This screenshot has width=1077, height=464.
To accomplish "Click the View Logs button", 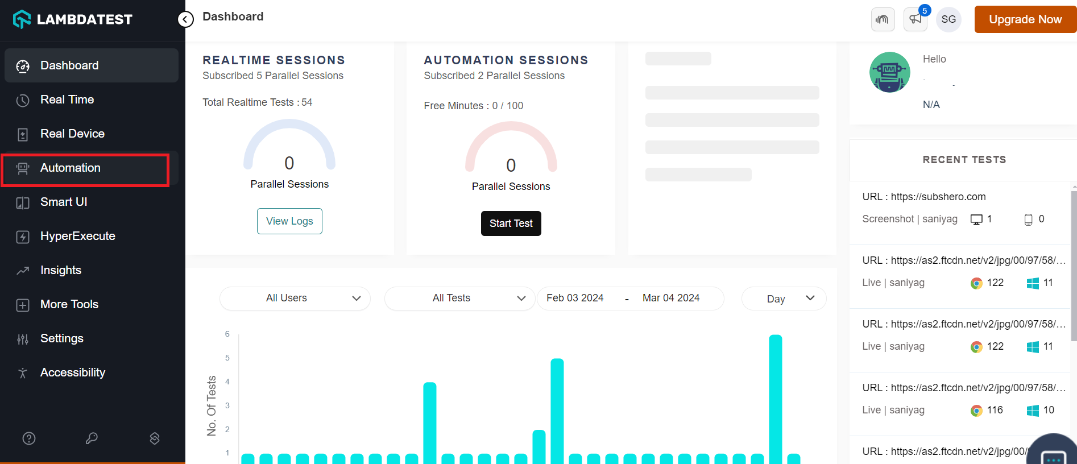I will click(x=289, y=221).
